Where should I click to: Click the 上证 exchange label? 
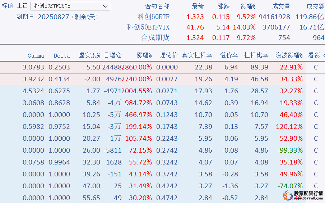(x=22, y=6)
